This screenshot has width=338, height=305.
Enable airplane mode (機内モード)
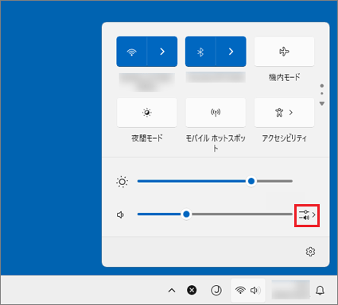coord(284,52)
